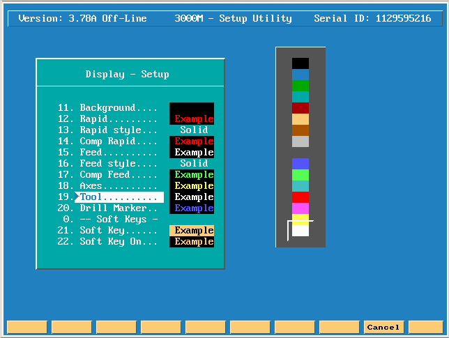This screenshot has width=449, height=338.
Task: Pick the selected white color swatch
Action: tap(300, 231)
